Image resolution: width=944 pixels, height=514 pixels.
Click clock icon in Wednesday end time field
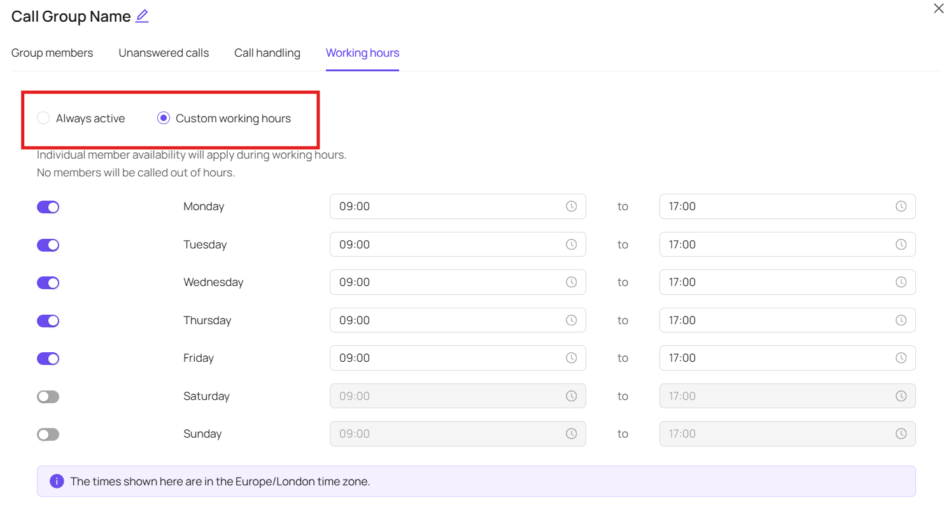pos(901,282)
